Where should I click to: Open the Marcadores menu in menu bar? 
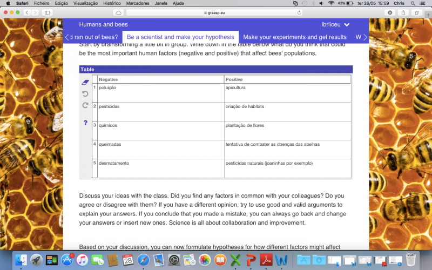click(137, 3)
